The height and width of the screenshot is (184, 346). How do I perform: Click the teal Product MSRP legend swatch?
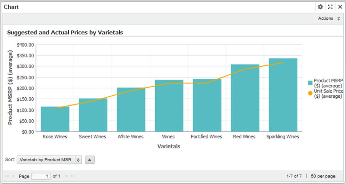point(310,83)
